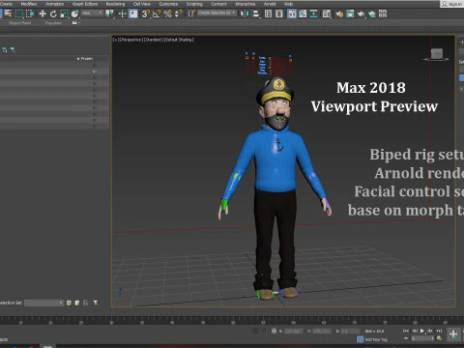Open the Curve Editor toolbar icon
464x348 pixels.
tap(303, 14)
